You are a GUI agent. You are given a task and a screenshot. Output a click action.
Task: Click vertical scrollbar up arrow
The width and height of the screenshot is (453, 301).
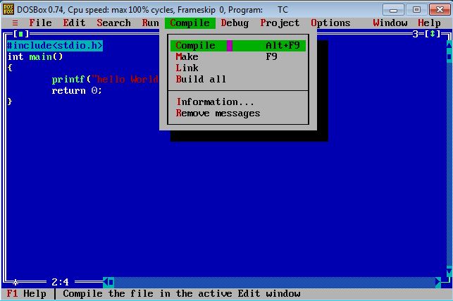pyautogui.click(x=449, y=45)
